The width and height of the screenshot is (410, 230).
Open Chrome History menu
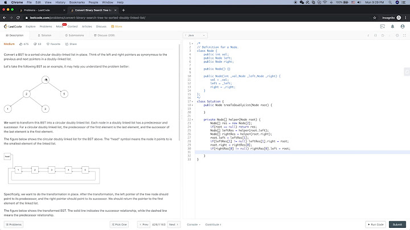click(60, 2)
